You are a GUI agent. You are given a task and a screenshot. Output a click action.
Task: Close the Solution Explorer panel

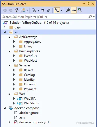(93, 4)
